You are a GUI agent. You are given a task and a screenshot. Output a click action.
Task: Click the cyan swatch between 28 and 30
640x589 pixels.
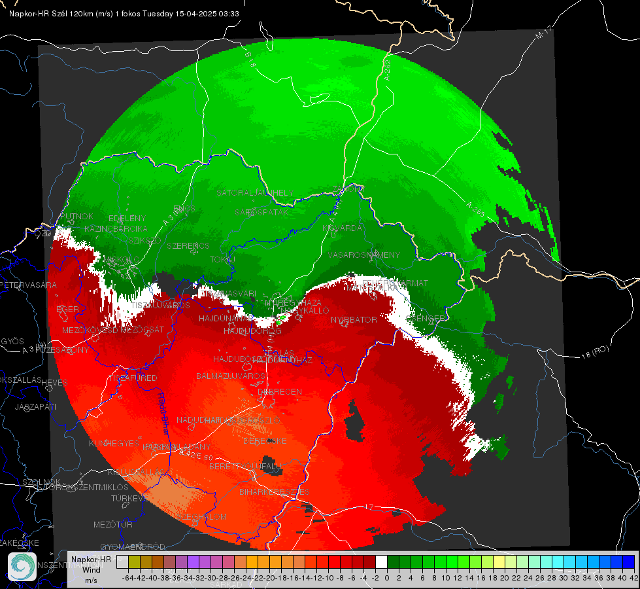tap(558, 562)
